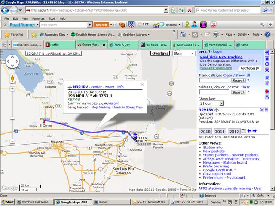Expand the Show last 1 hour dropdown
The image size is (275, 206).
(x=211, y=103)
